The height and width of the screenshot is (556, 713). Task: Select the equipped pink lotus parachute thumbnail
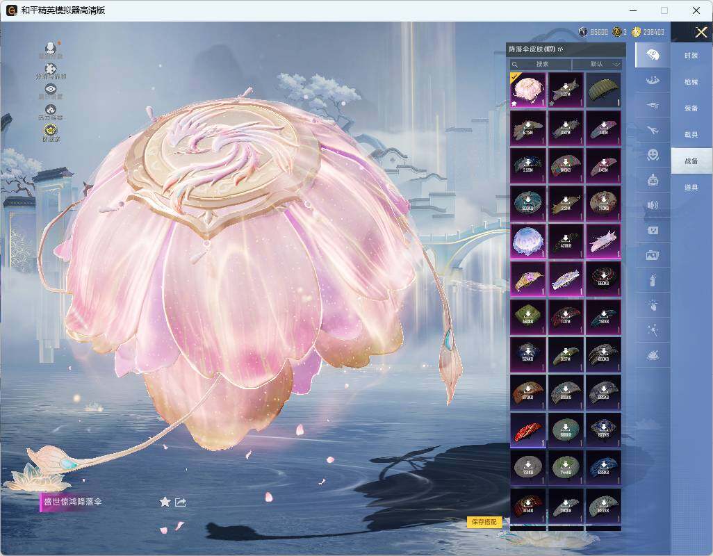[527, 90]
